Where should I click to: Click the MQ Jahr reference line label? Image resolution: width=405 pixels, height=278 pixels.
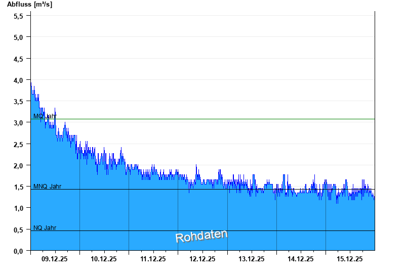tap(45, 116)
